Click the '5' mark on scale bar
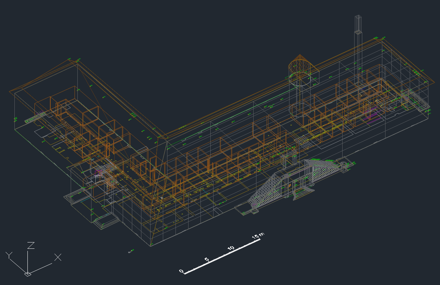The image size is (440, 285). pyautogui.click(x=207, y=259)
